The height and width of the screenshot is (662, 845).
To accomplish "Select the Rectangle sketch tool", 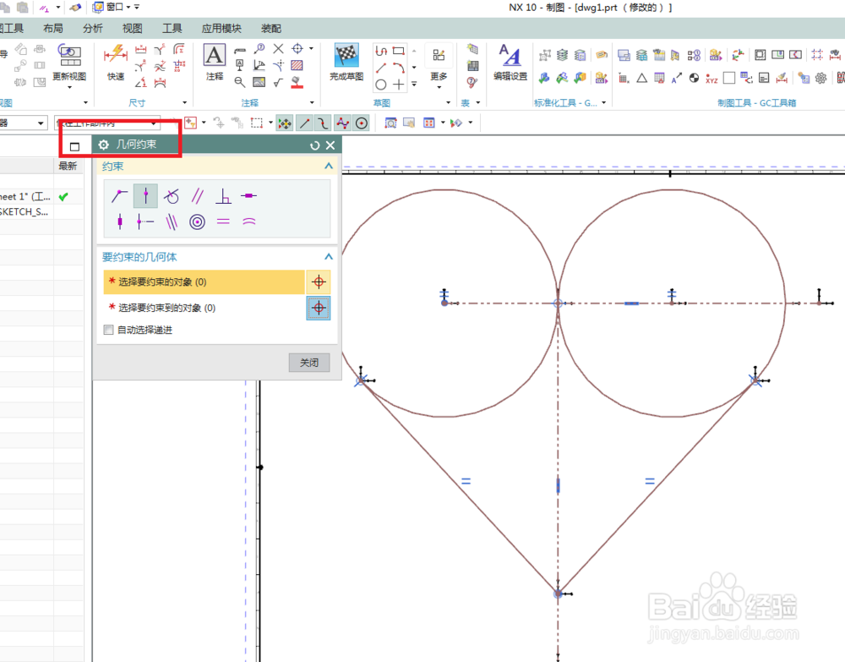I will 399,52.
